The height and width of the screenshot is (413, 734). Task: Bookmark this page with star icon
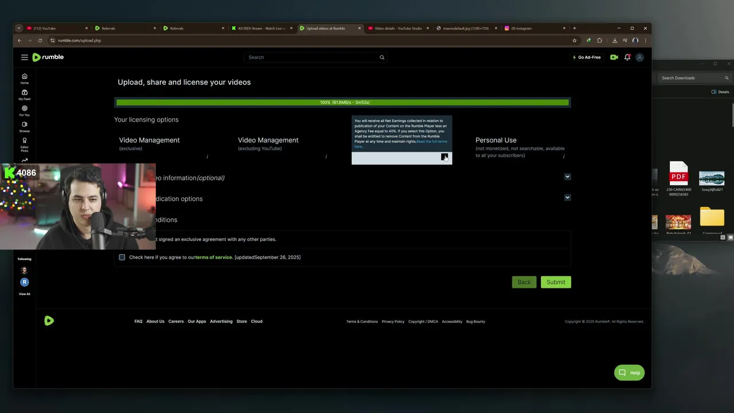tap(575, 41)
